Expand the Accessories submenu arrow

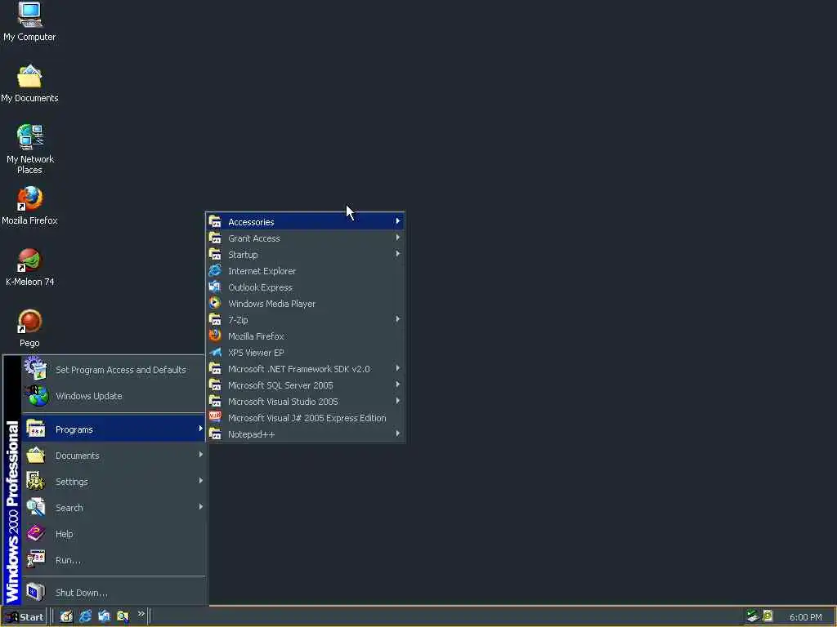[398, 221]
